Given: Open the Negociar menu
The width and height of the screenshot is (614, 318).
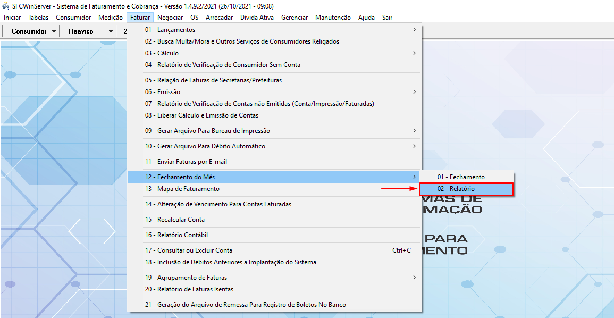Looking at the screenshot, I should (x=170, y=18).
